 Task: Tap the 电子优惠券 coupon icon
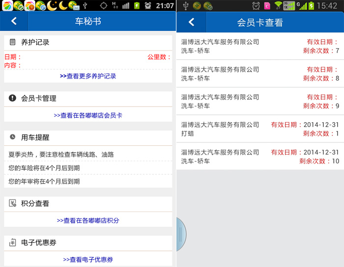pos(13,242)
